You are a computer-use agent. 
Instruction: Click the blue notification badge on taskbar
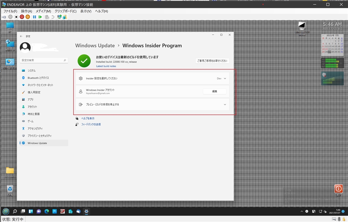click(x=343, y=211)
